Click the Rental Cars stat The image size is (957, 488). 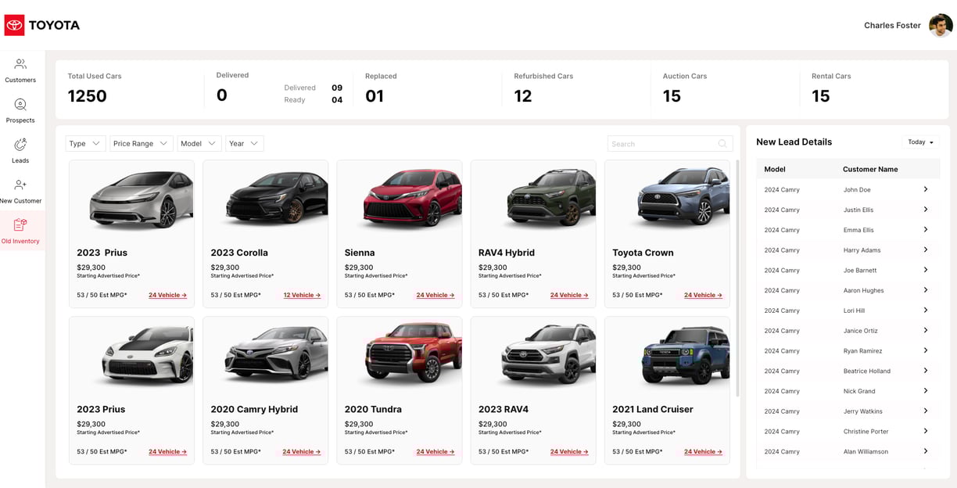tap(831, 88)
